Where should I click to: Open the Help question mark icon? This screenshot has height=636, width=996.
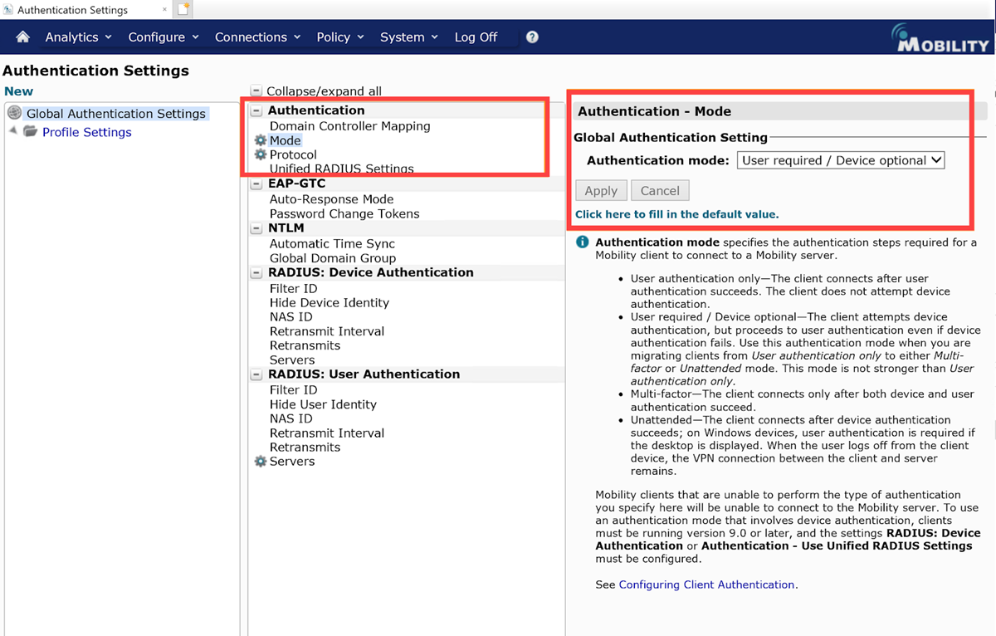pos(532,37)
